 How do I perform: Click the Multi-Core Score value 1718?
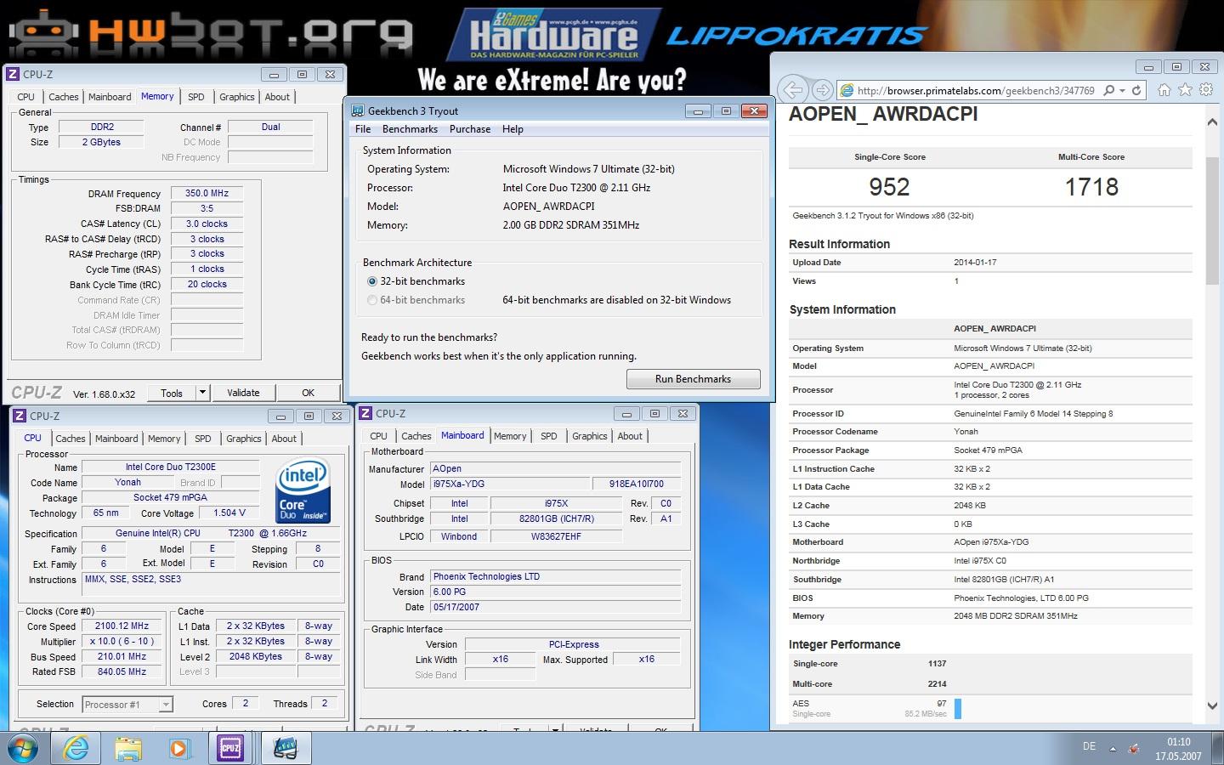coord(1091,187)
